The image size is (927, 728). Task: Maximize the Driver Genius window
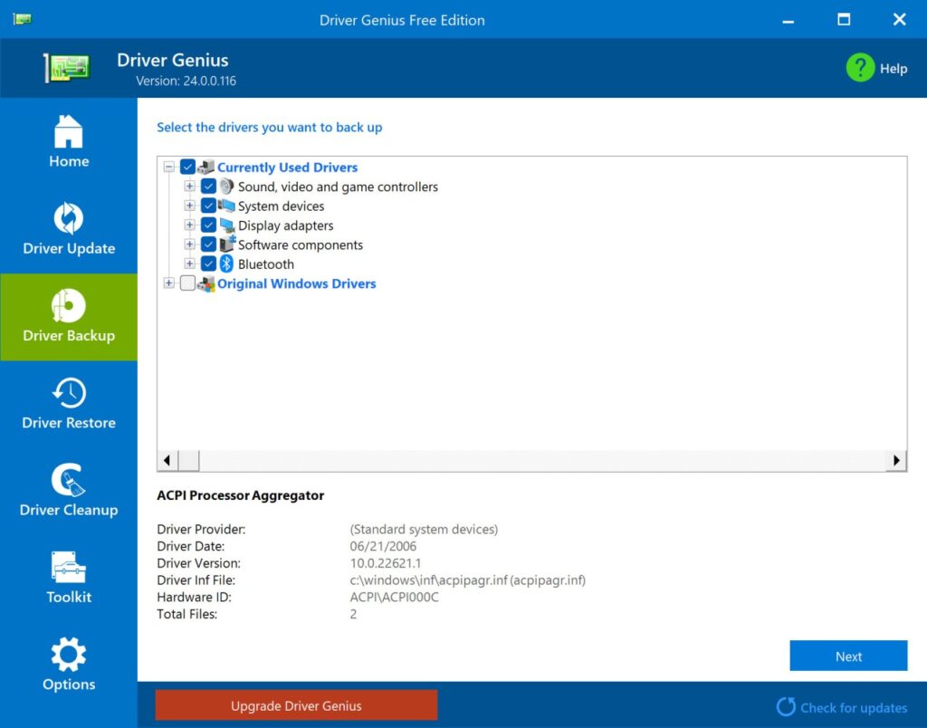[x=844, y=20]
